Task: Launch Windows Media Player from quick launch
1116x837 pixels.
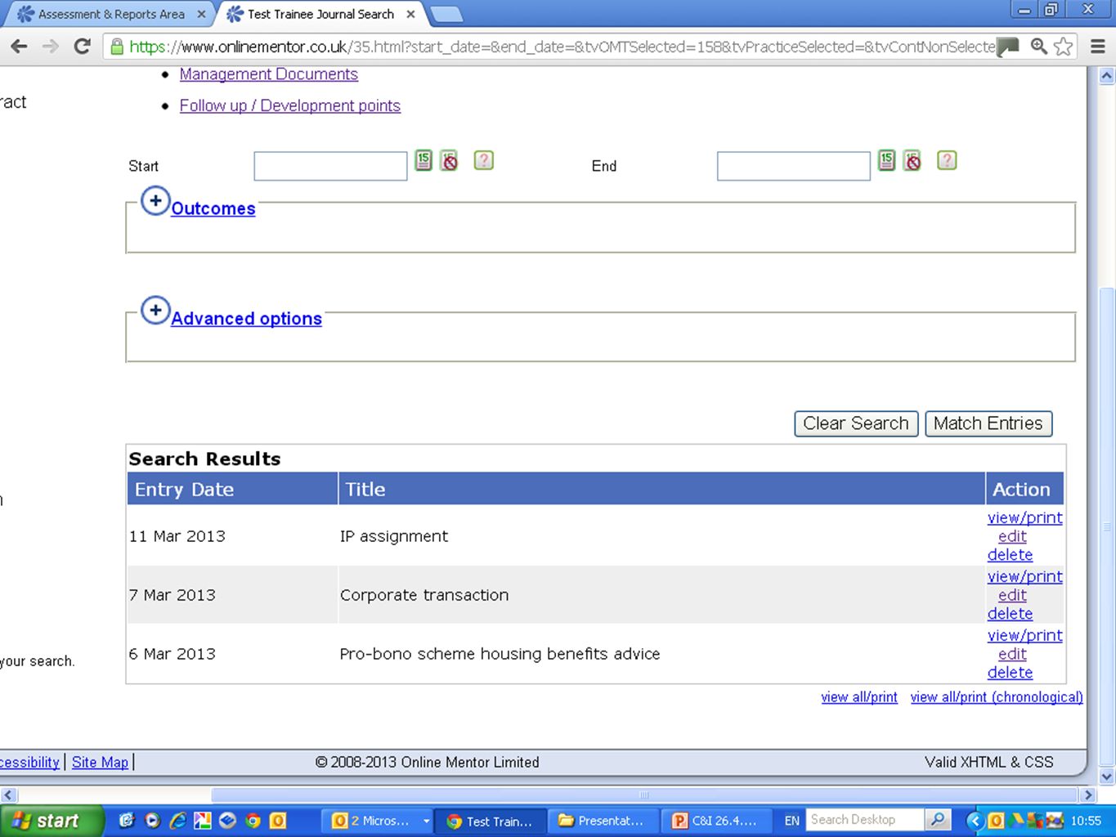Action: coord(152,821)
